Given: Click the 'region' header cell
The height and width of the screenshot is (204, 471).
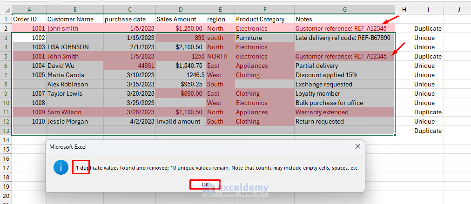Looking at the screenshot, I should click(x=220, y=19).
